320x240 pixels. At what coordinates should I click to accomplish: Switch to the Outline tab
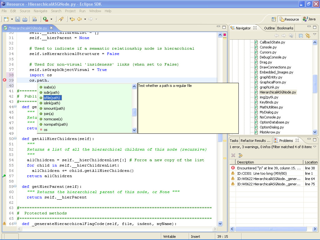pyautogui.click(x=270, y=28)
